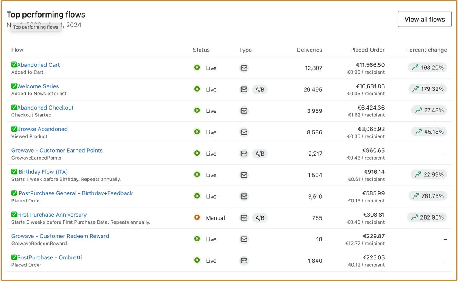Click the 29,495 deliveries value

(x=313, y=90)
